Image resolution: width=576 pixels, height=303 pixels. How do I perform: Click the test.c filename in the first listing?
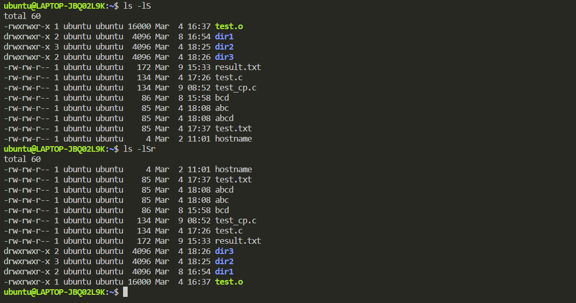pos(229,78)
